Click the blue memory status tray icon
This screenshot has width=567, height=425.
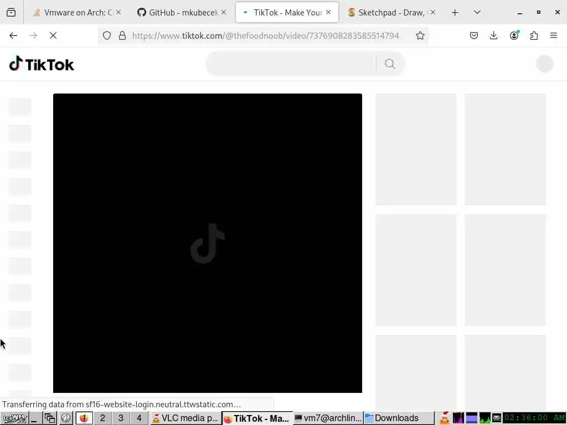point(472,418)
